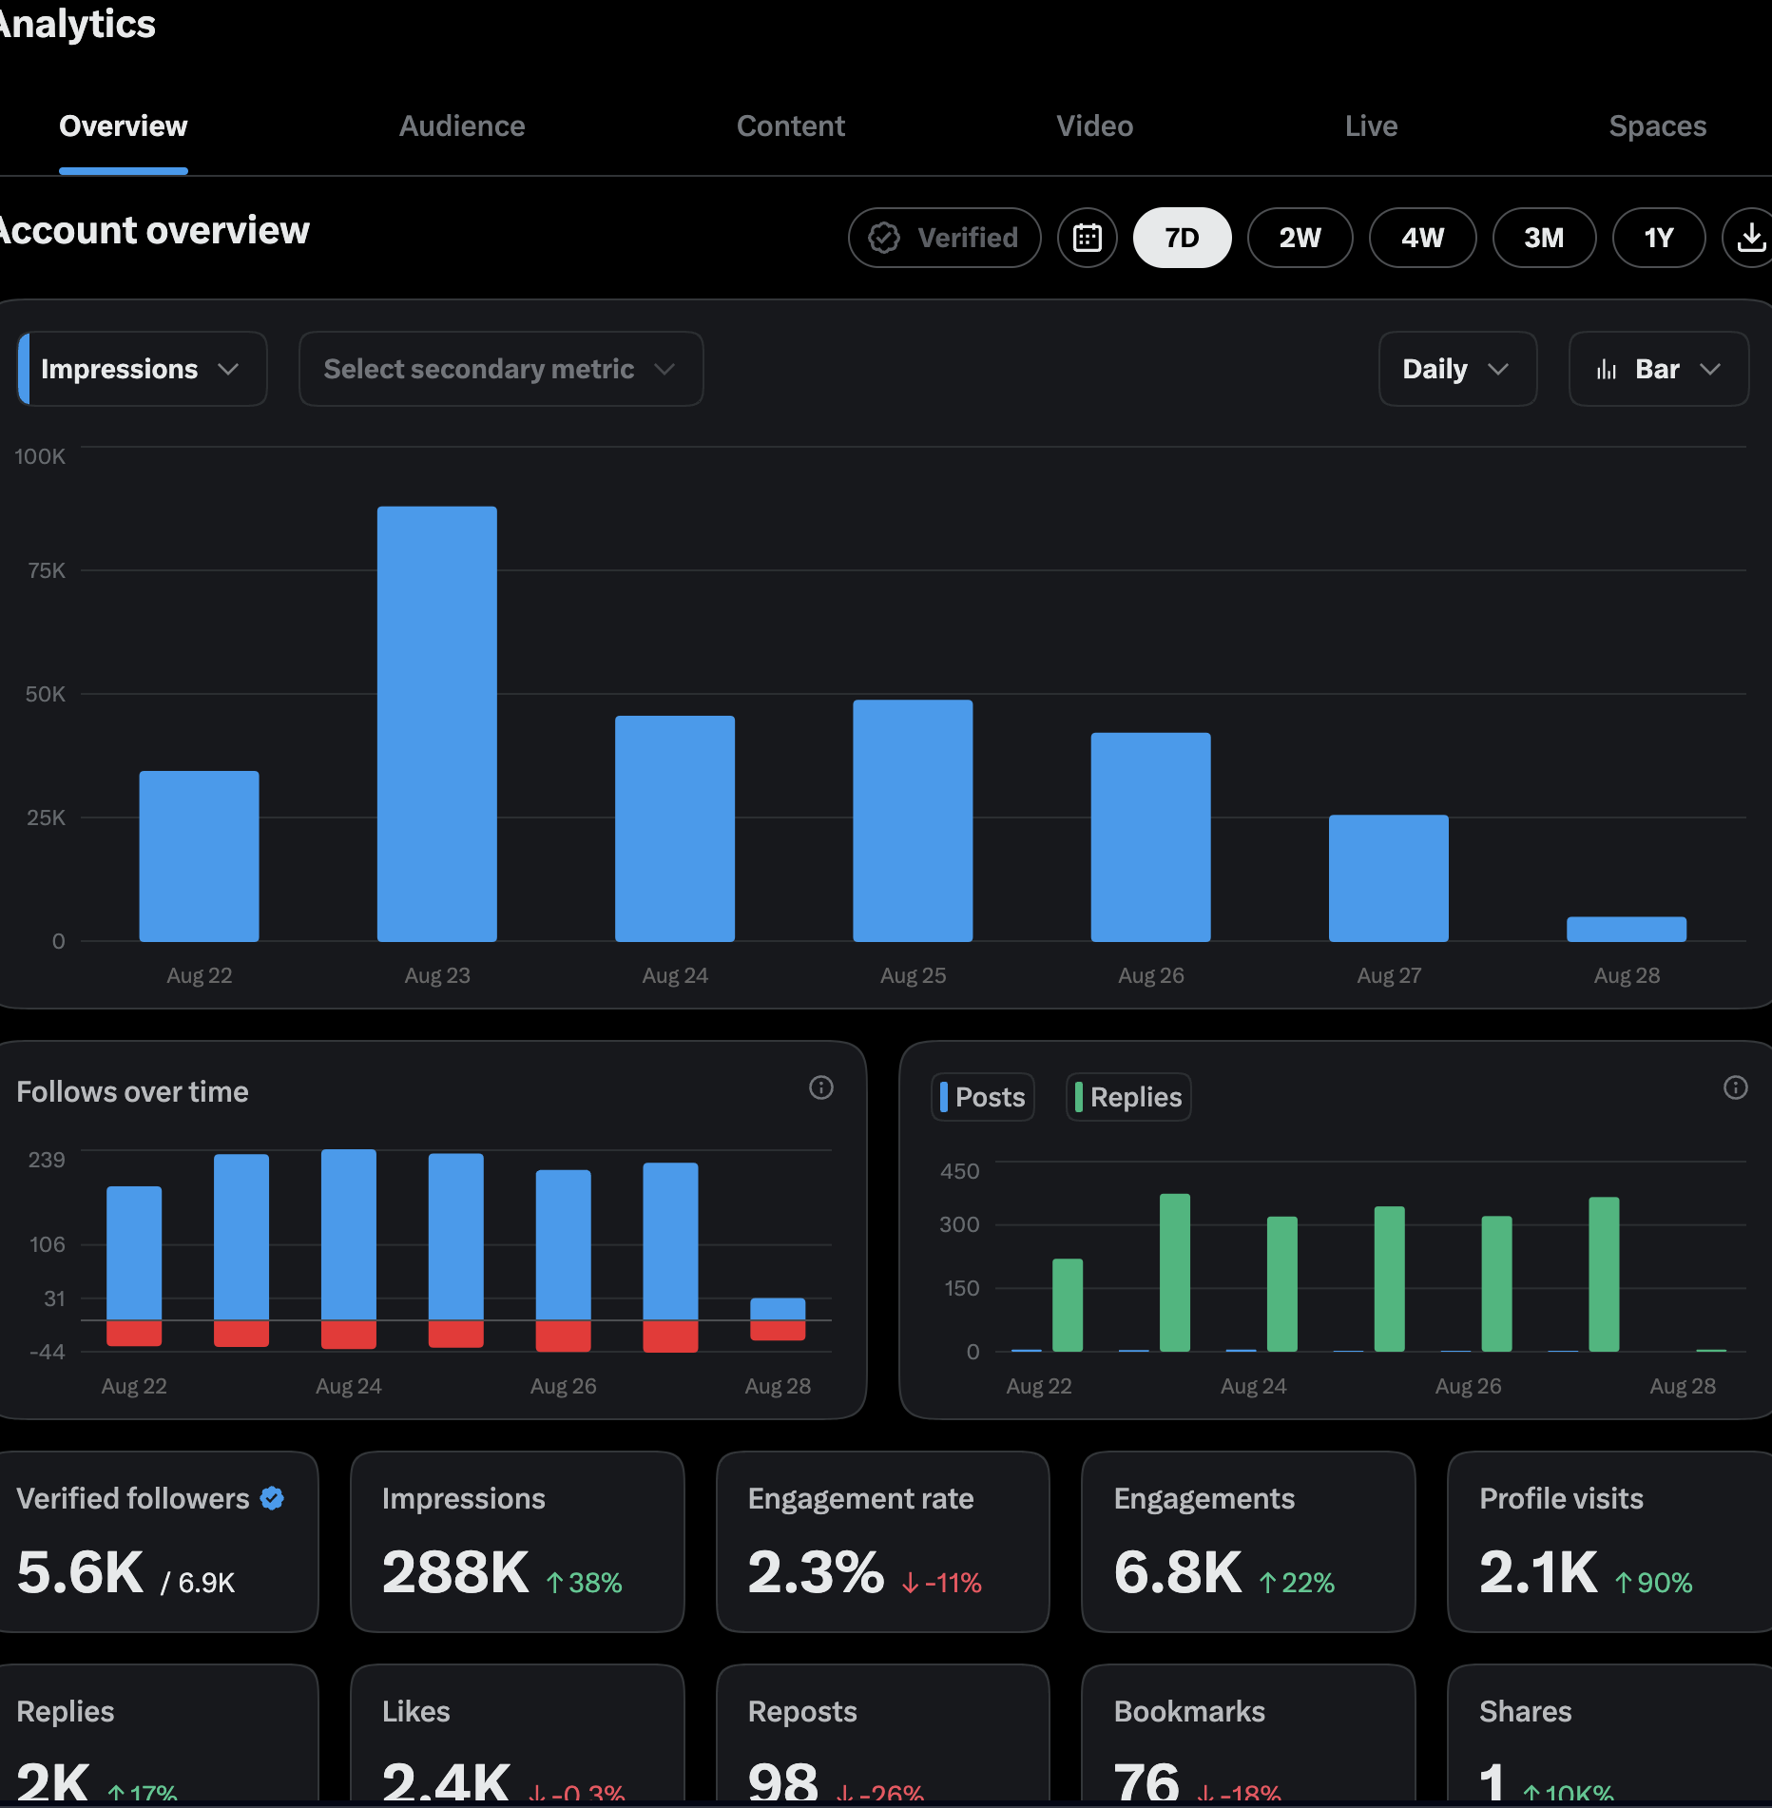Click the bar chart icon in the Bar selector

coord(1607,369)
